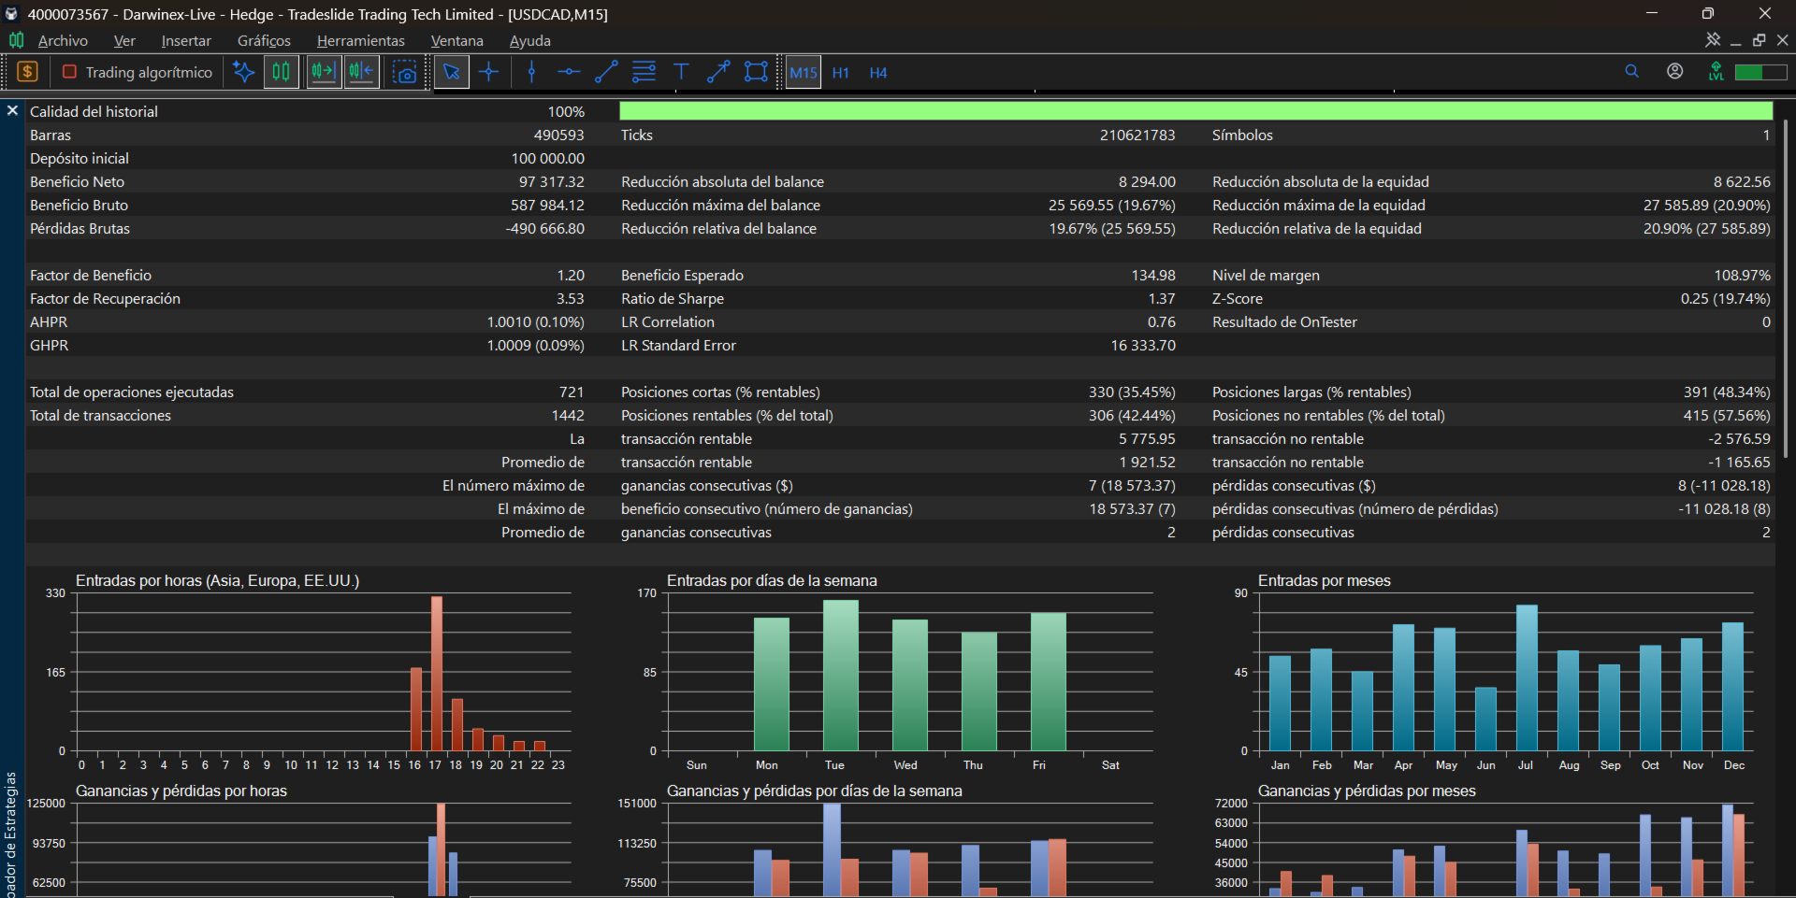Select the text label tool

click(681, 72)
